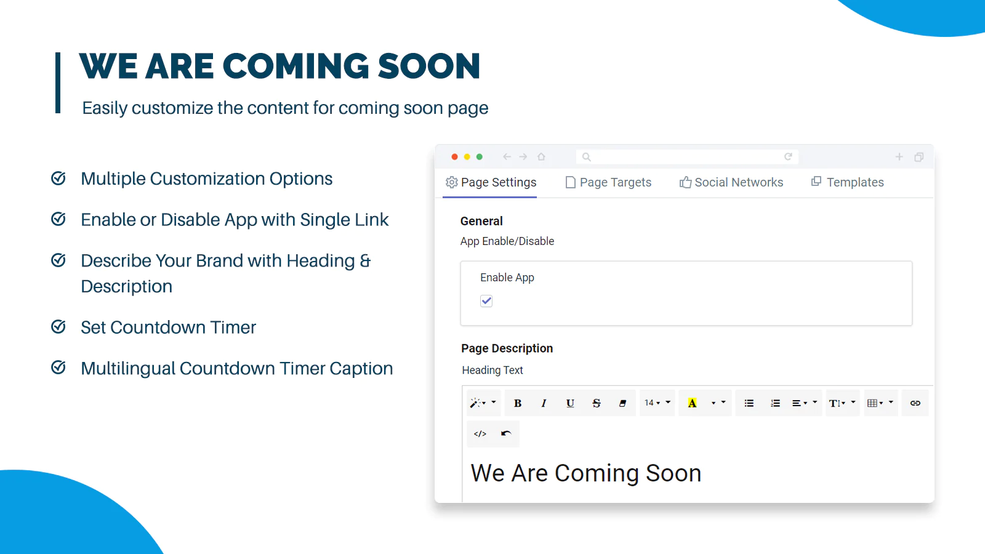The width and height of the screenshot is (985, 554).
Task: Click the 'Enable App' label
Action: (507, 278)
